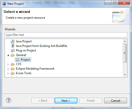Select the Plug-in Project entry
This screenshot has height=109, width=132.
click(26, 50)
